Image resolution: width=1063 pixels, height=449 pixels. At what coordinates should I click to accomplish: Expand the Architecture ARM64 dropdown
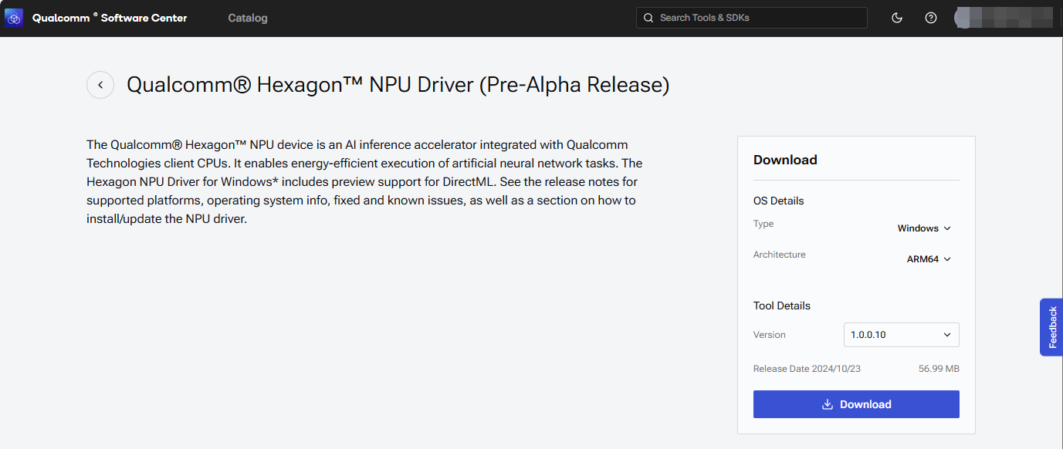928,259
